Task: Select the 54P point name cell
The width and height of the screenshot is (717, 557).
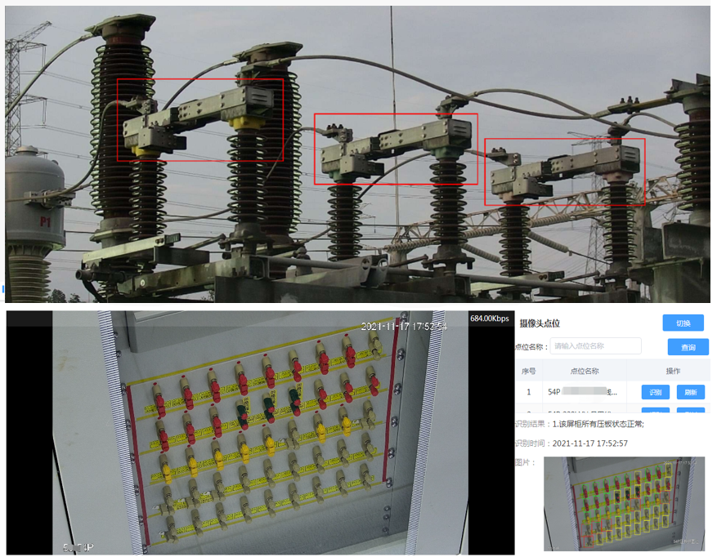Action: click(583, 392)
